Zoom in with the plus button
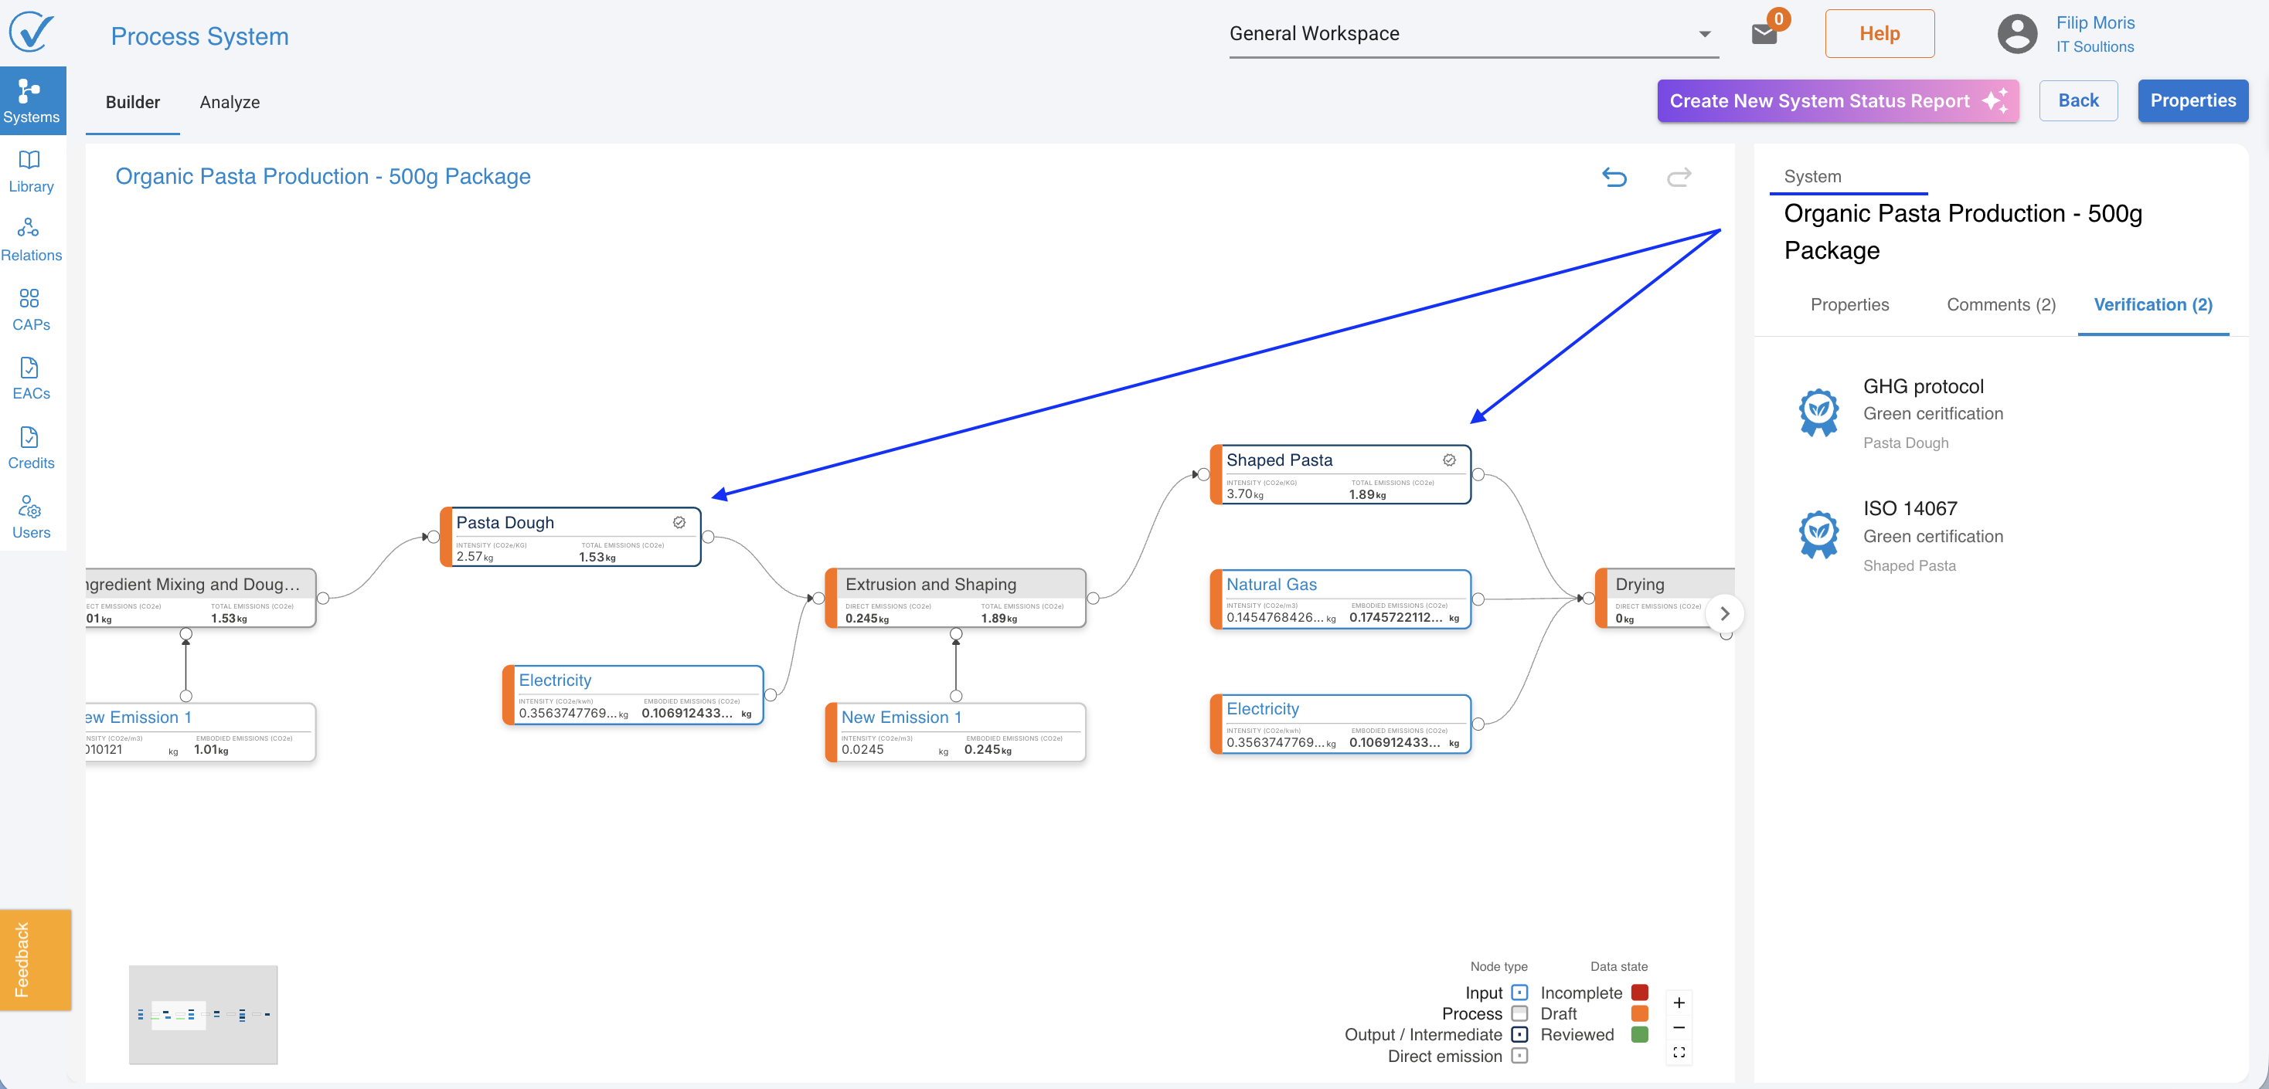2269x1089 pixels. (x=1679, y=1002)
